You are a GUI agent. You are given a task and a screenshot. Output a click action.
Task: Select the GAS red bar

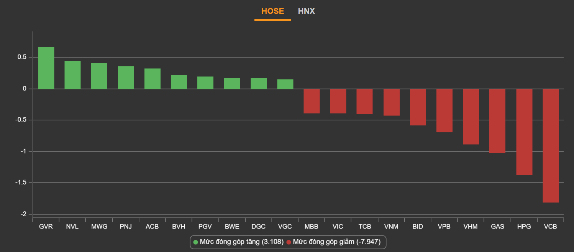coord(497,121)
